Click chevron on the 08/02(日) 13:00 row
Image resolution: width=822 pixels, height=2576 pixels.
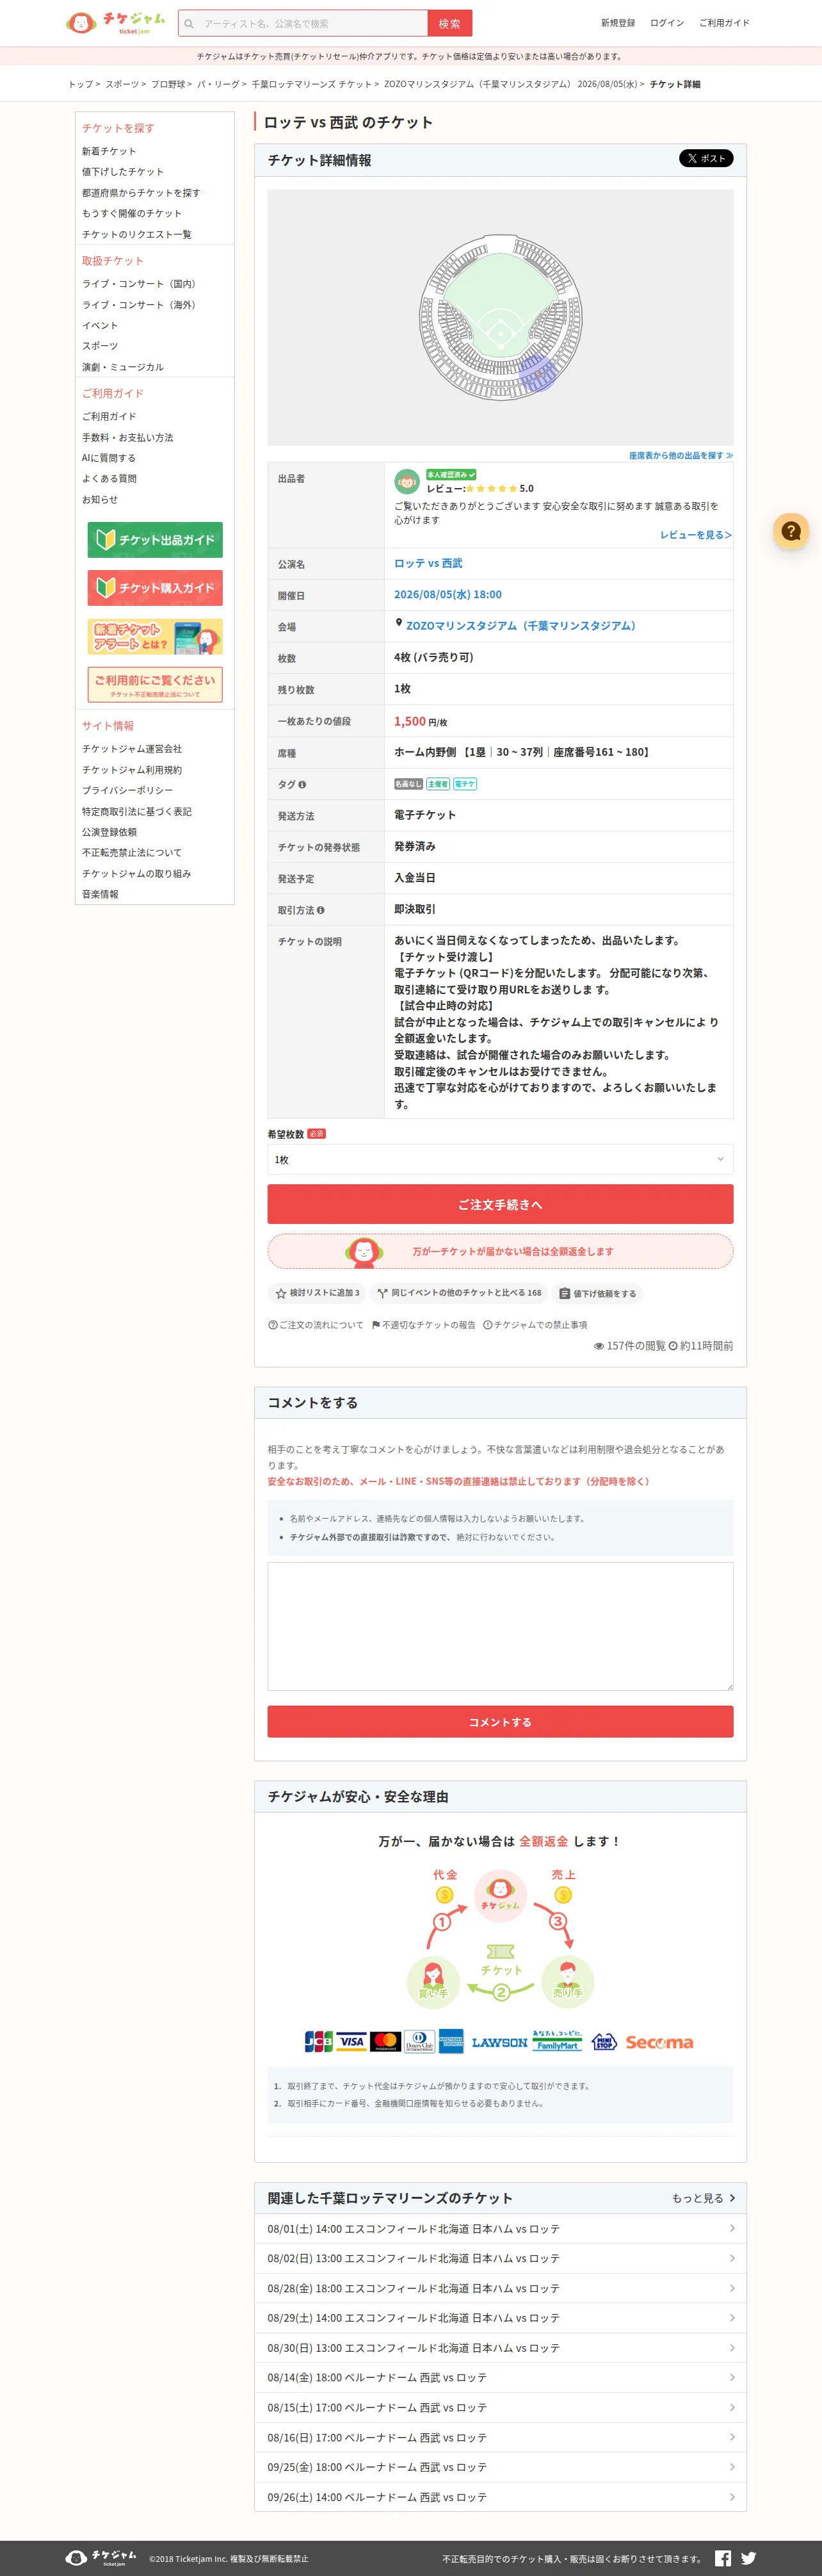[x=732, y=2258]
